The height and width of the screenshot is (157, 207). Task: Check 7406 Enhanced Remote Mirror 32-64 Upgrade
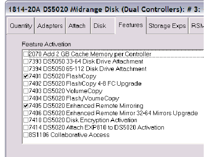tap(26, 113)
